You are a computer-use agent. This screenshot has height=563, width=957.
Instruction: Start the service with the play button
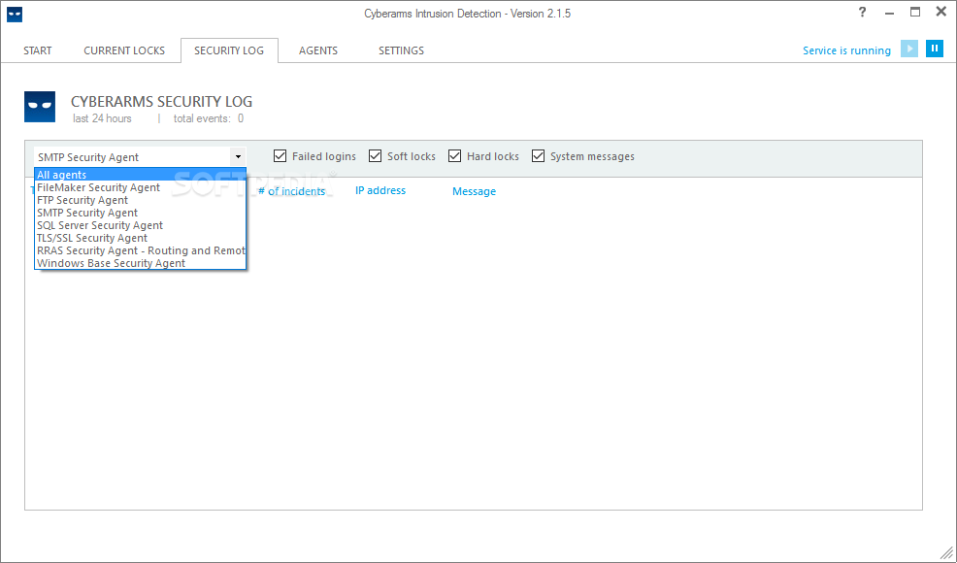(x=909, y=49)
